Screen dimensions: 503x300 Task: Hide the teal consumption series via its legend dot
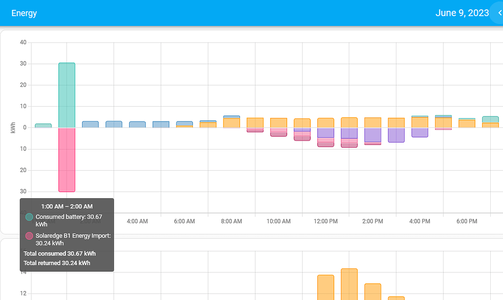(28, 217)
